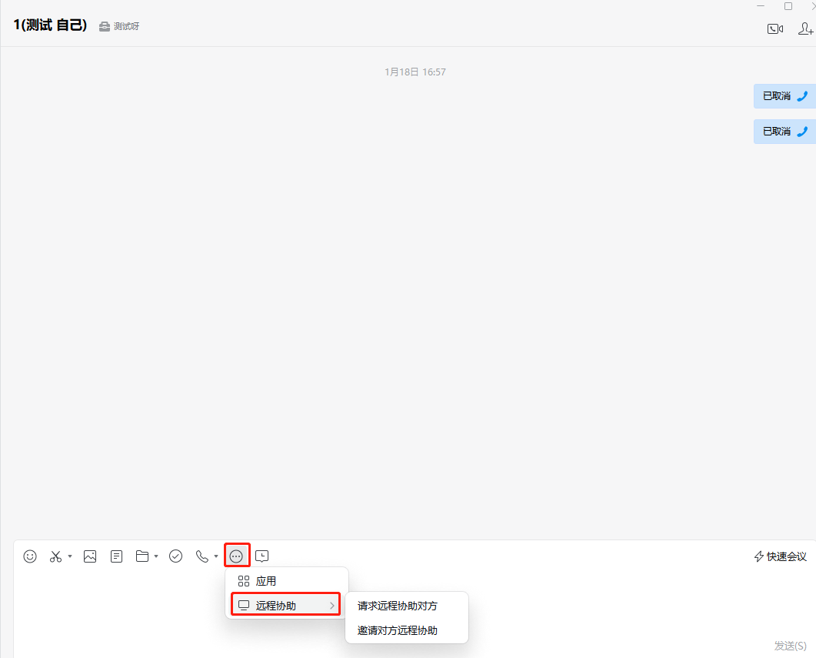The width and height of the screenshot is (816, 658).
Task: Click the three-dot more options icon
Action: (237, 556)
